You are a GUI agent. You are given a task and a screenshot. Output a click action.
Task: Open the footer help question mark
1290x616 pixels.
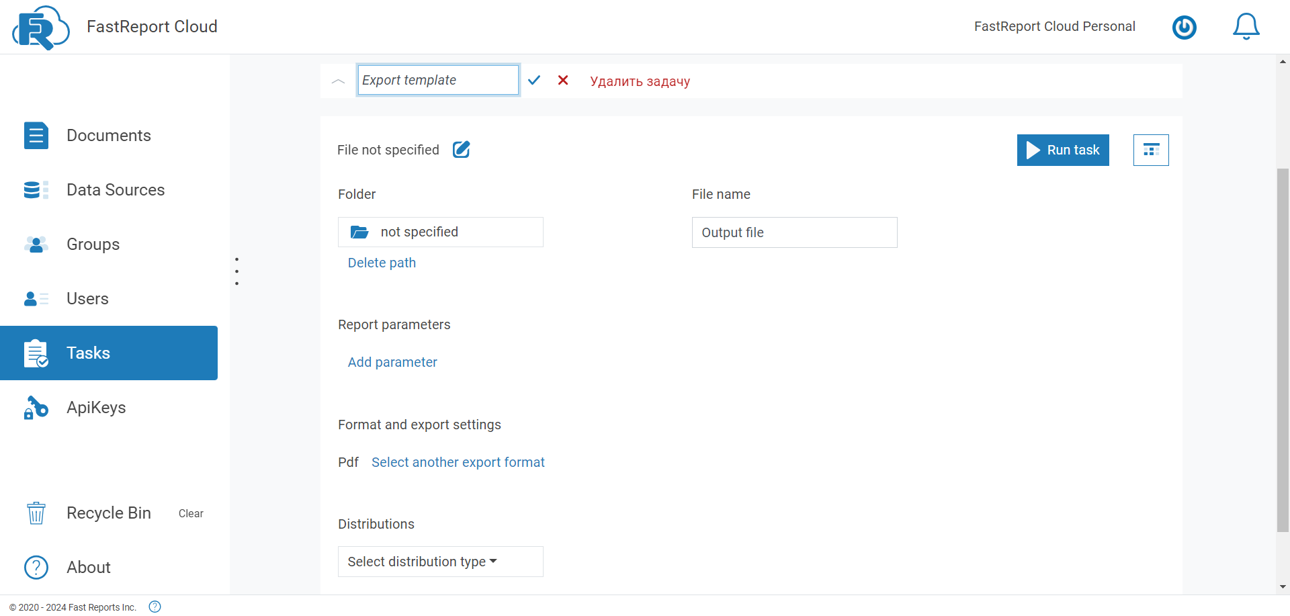click(x=155, y=607)
